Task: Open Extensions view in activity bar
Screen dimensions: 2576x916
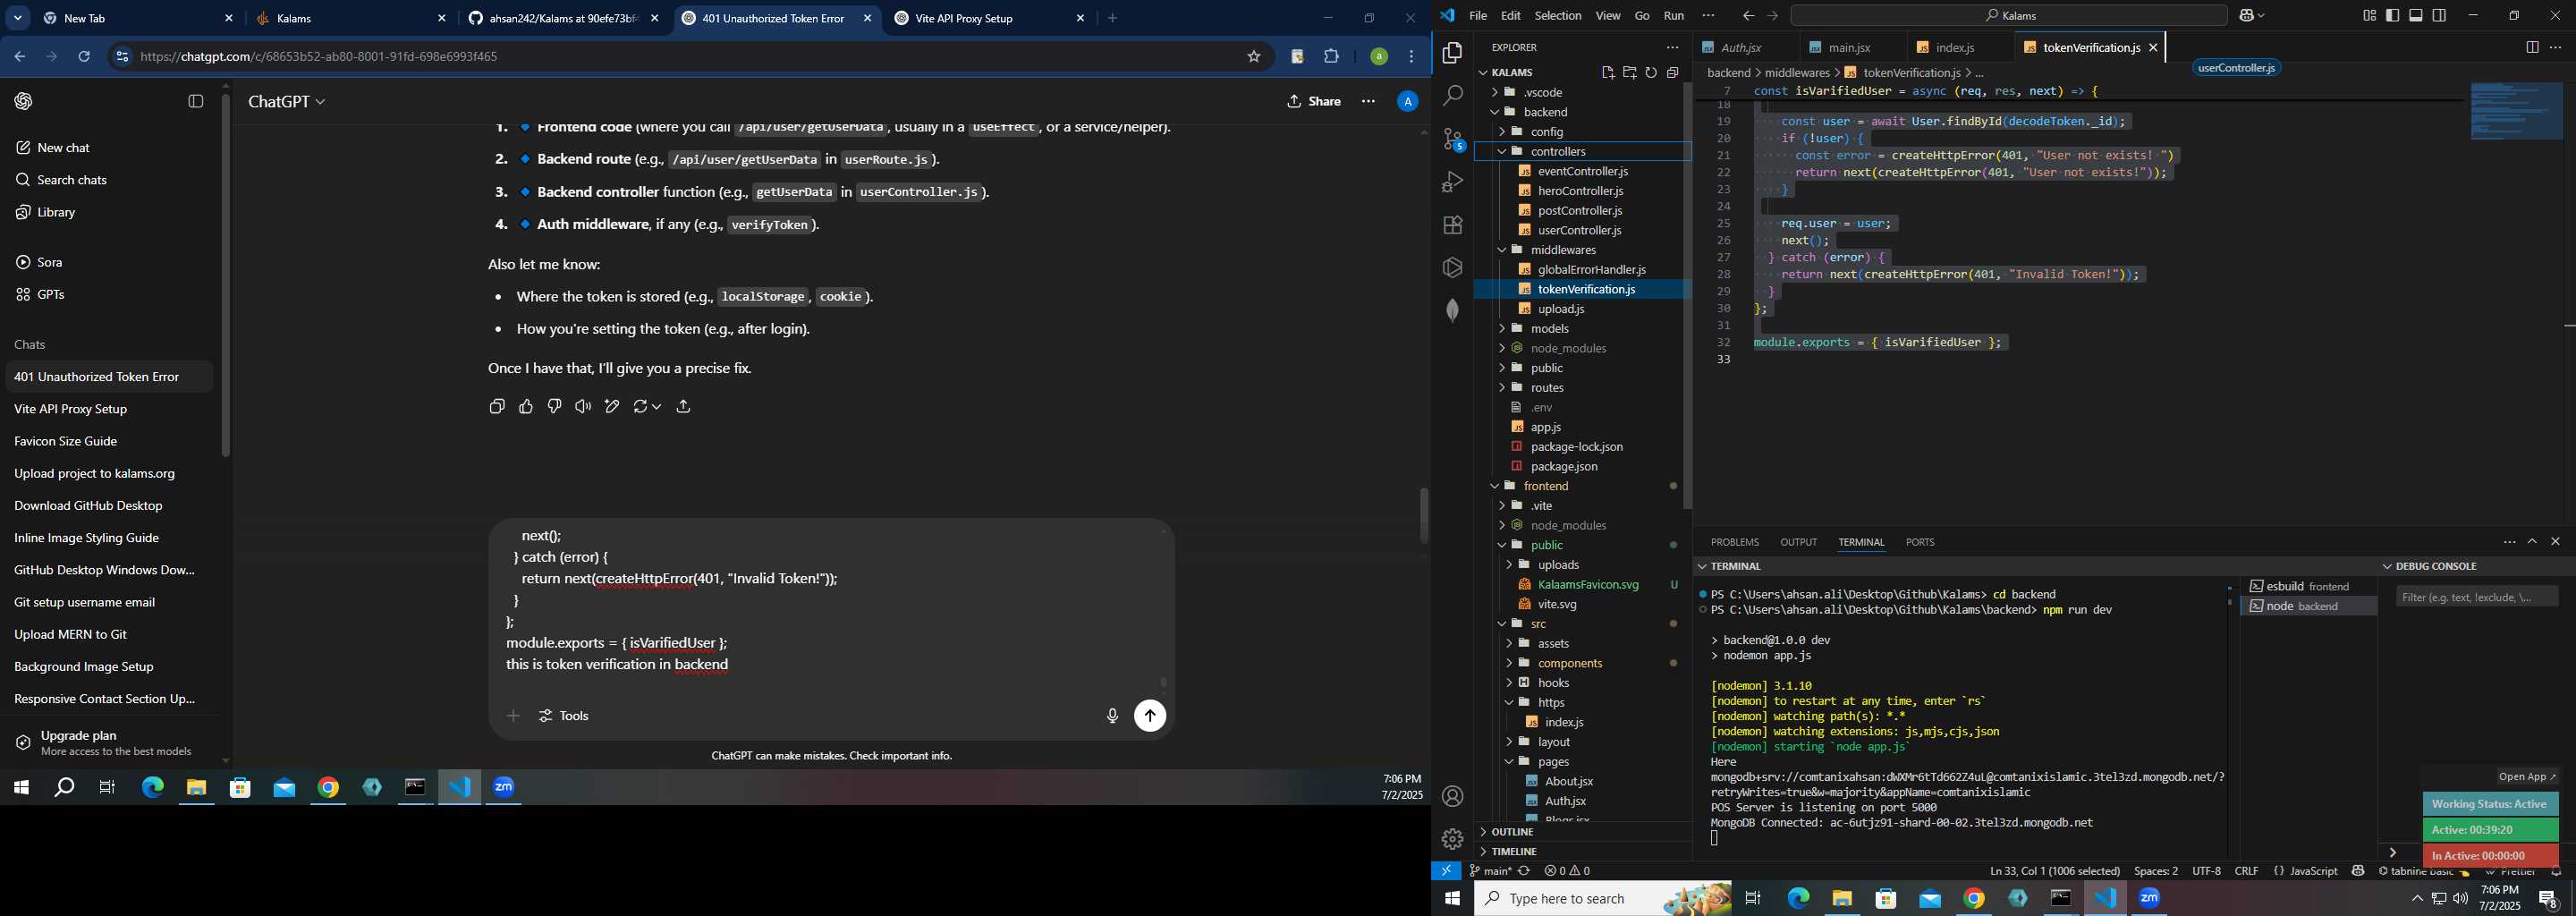Action: pyautogui.click(x=1452, y=225)
